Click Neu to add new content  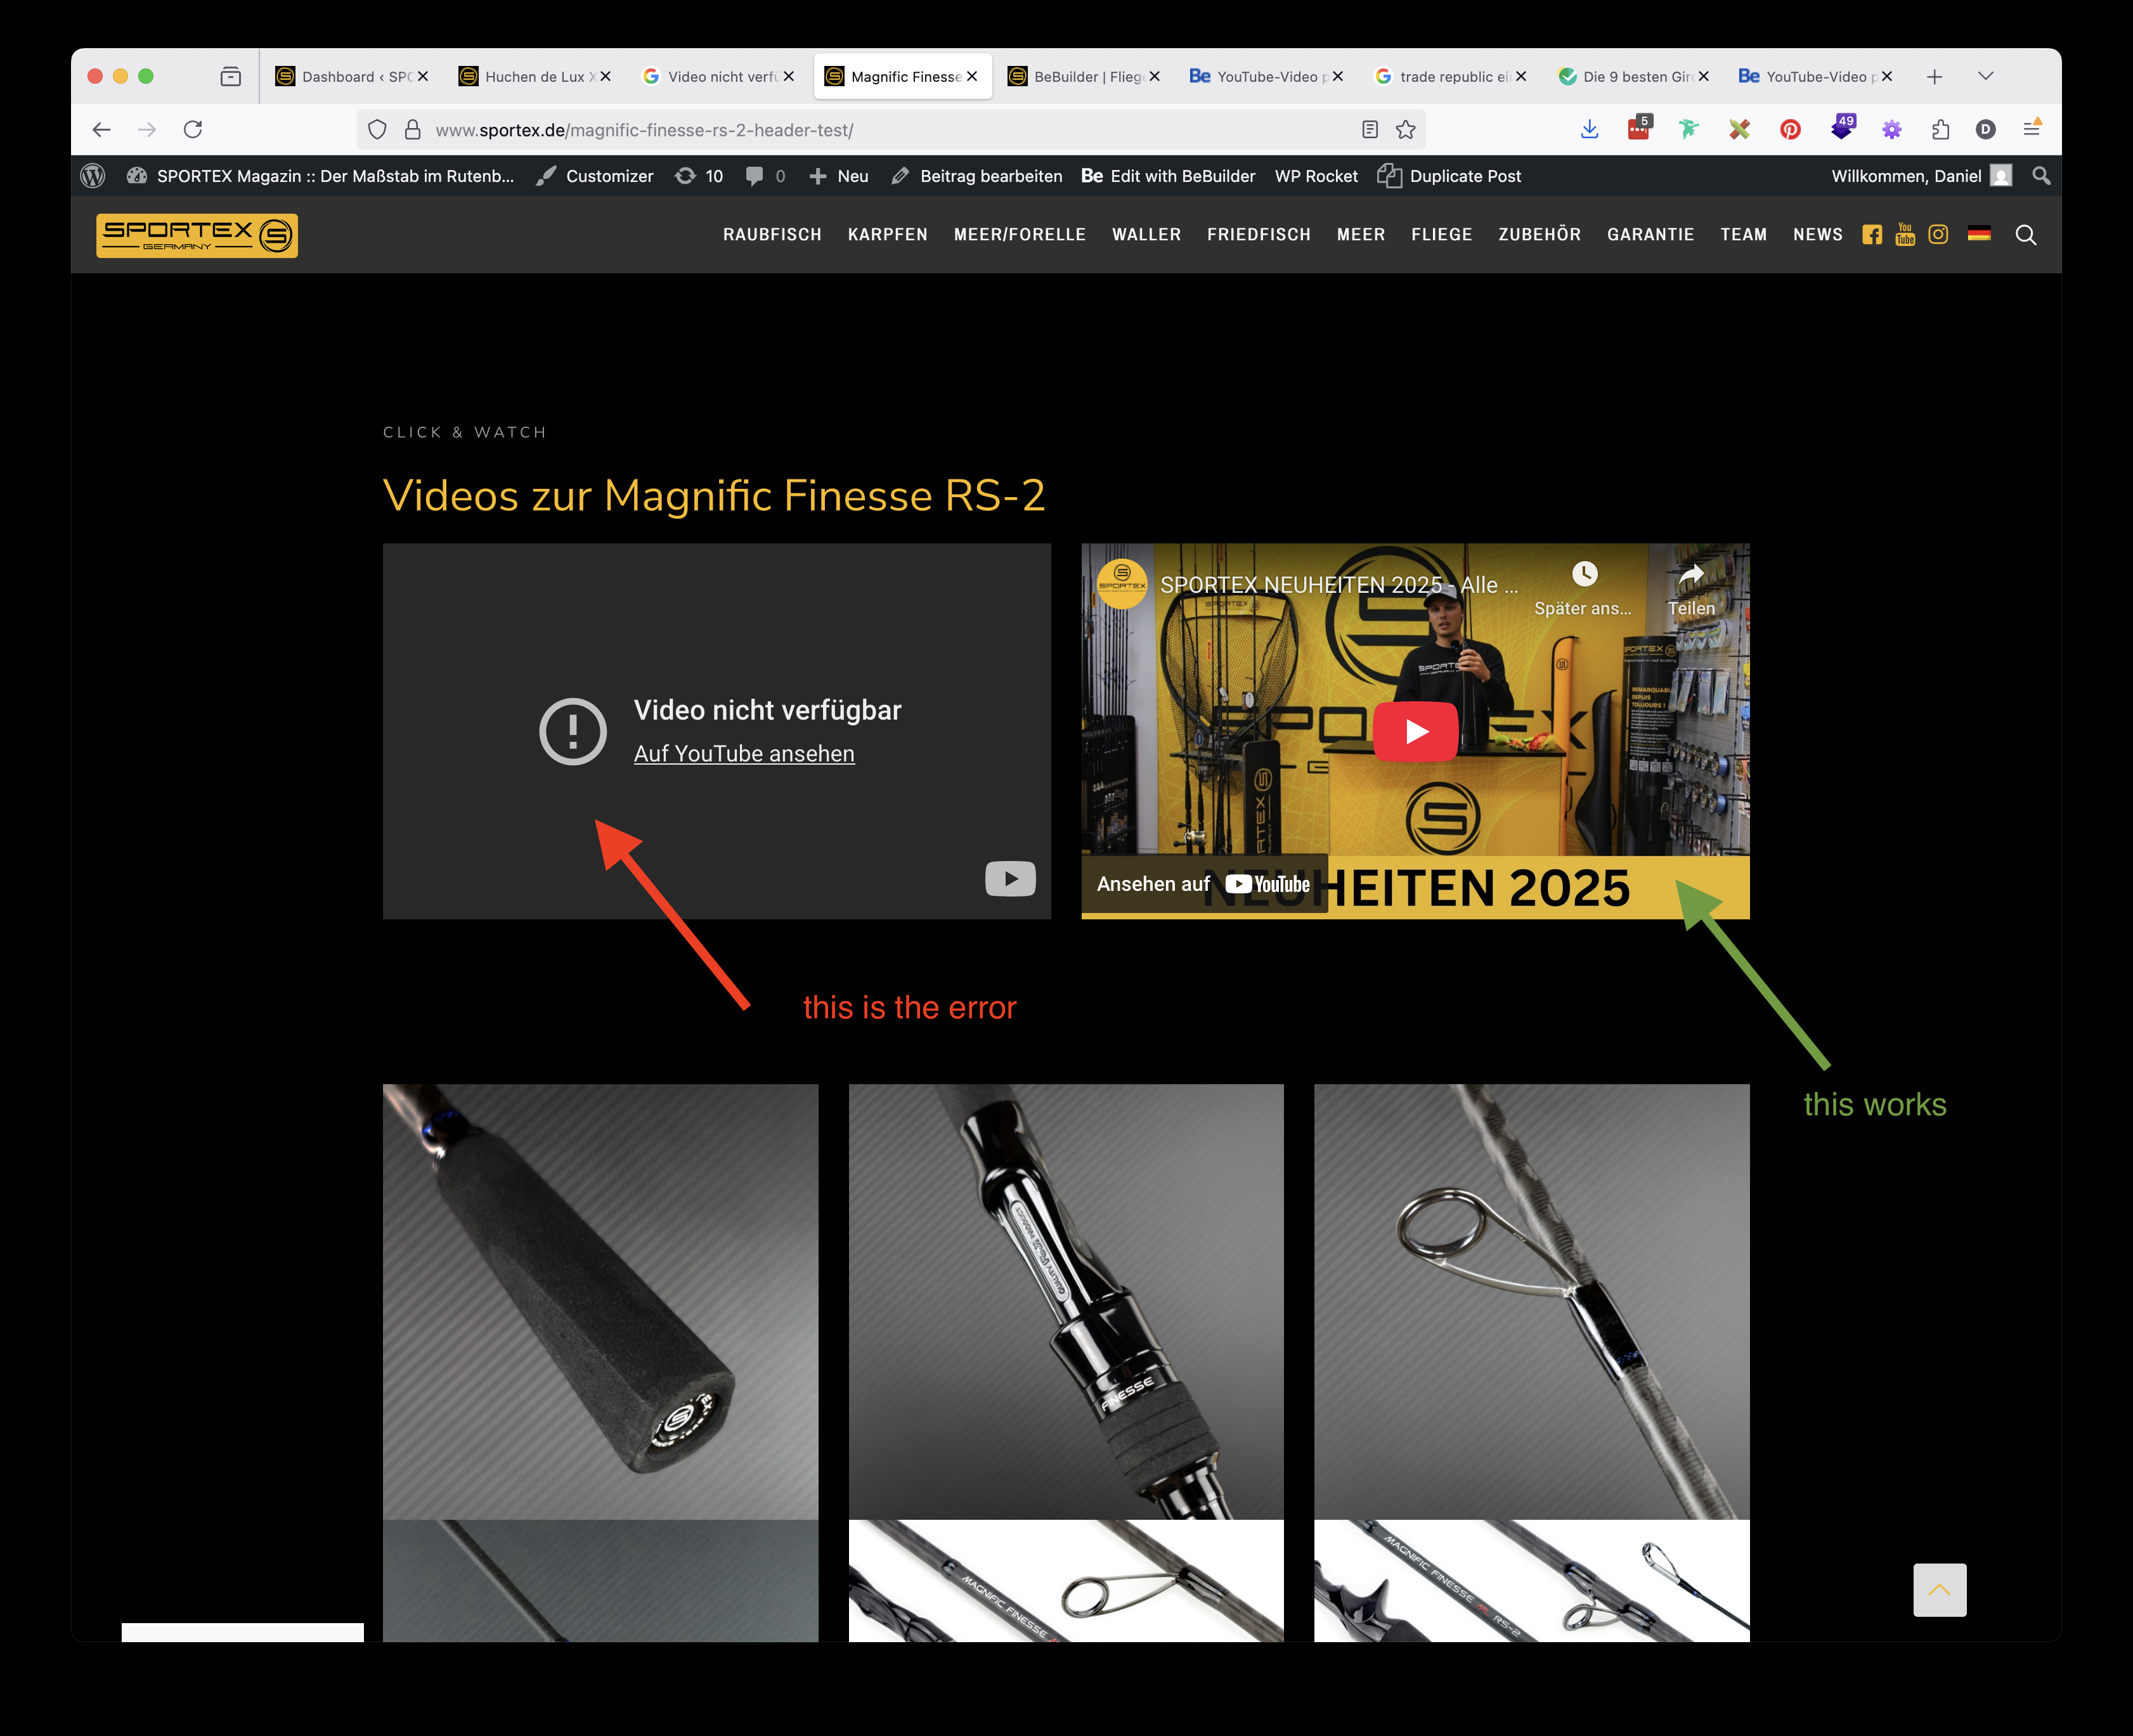(839, 176)
